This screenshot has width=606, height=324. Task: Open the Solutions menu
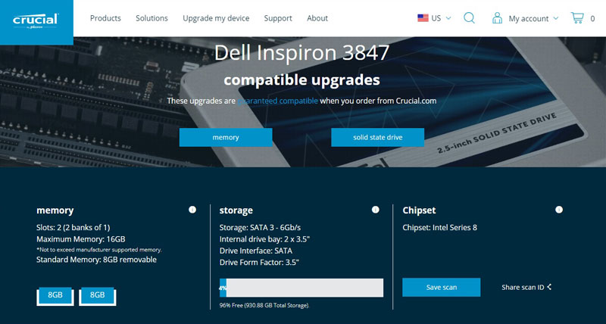[151, 18]
